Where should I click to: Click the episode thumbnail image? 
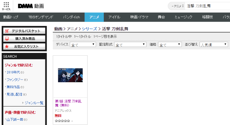(70, 75)
